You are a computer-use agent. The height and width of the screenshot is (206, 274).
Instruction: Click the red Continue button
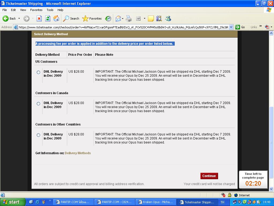click(209, 176)
